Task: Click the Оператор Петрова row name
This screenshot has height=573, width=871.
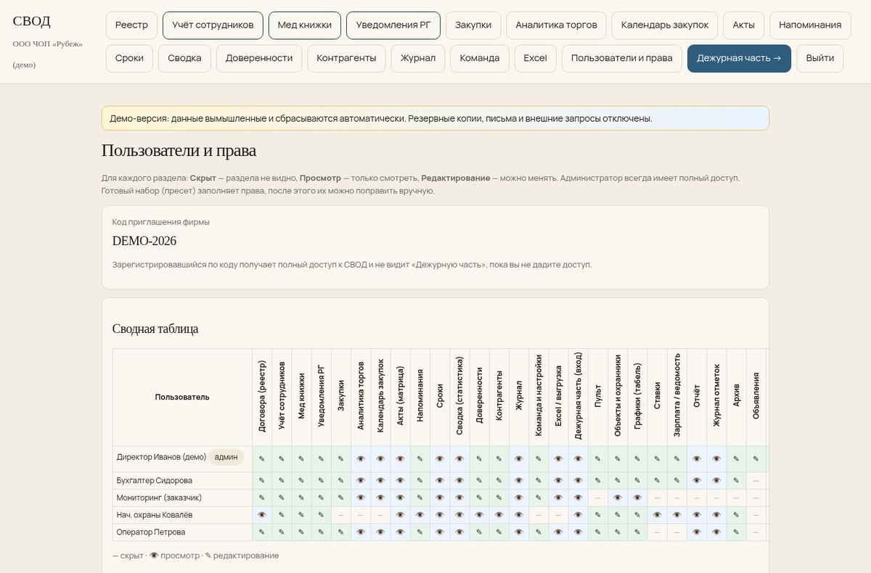Action: tap(151, 532)
